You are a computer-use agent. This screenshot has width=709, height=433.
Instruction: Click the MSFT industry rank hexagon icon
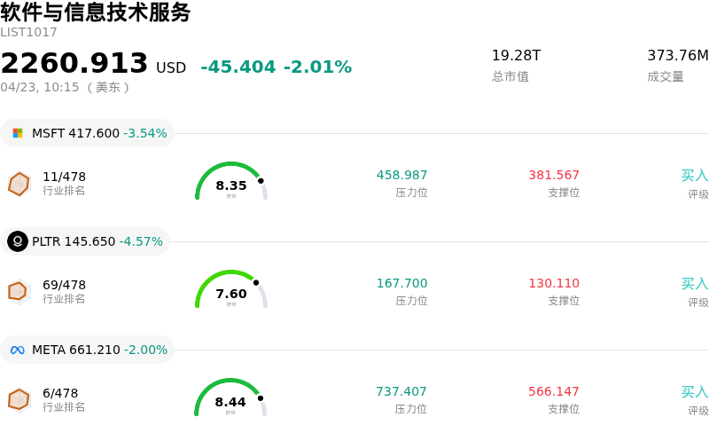[19, 184]
